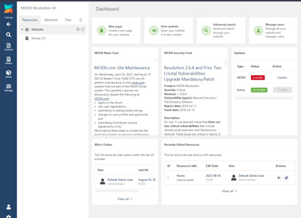This screenshot has height=218, width=301.
Task: Click the Type column header in Updates
Action: (240, 66)
